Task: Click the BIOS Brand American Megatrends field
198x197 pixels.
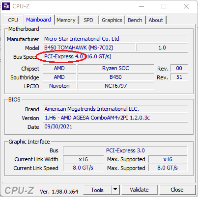Action: pos(115,109)
